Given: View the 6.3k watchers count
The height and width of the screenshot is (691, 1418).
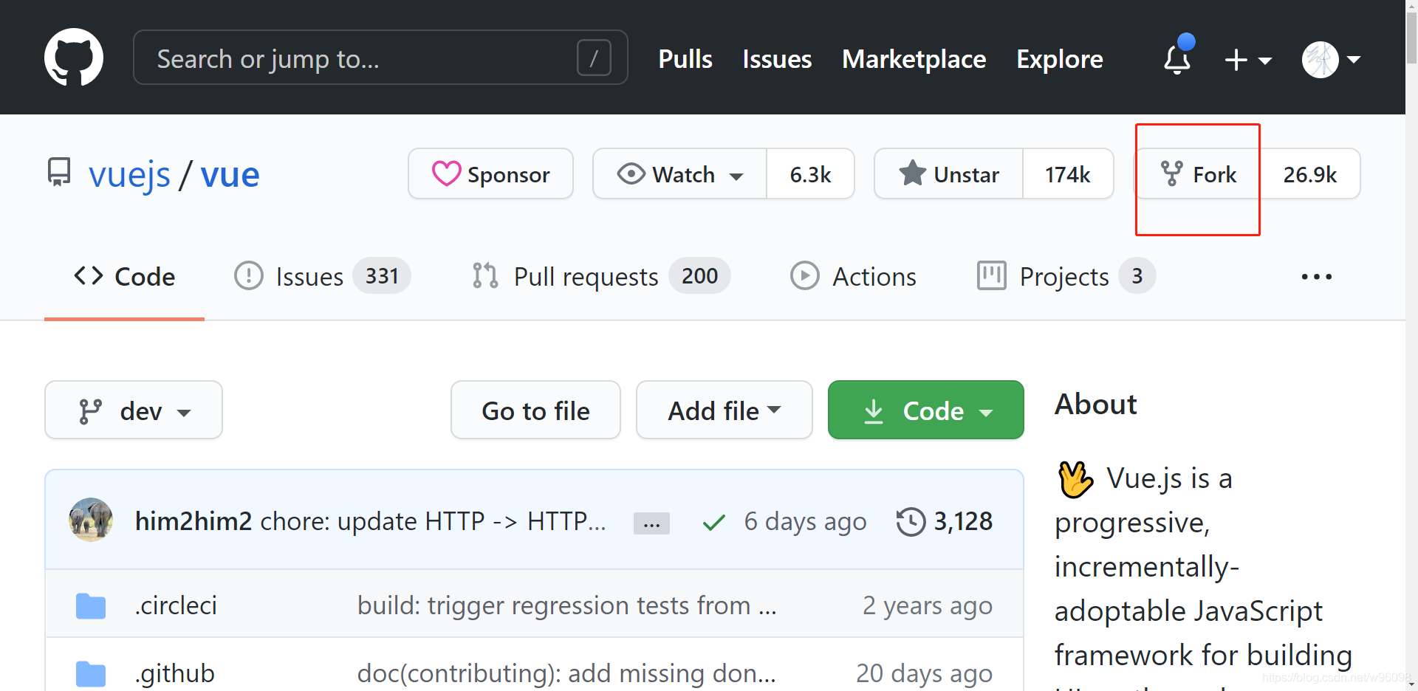Looking at the screenshot, I should point(811,173).
